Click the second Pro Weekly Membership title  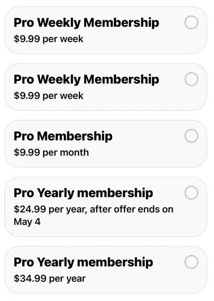pyautogui.click(x=86, y=79)
